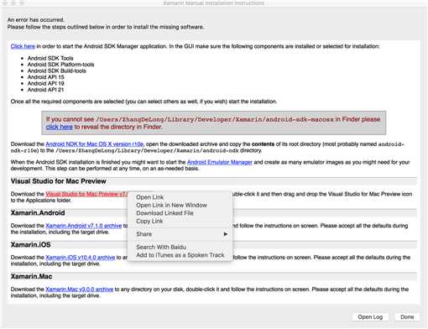Open the Xamarin.Android v7.1.0 archive link
This screenshot has width=428, height=329.
84,226
